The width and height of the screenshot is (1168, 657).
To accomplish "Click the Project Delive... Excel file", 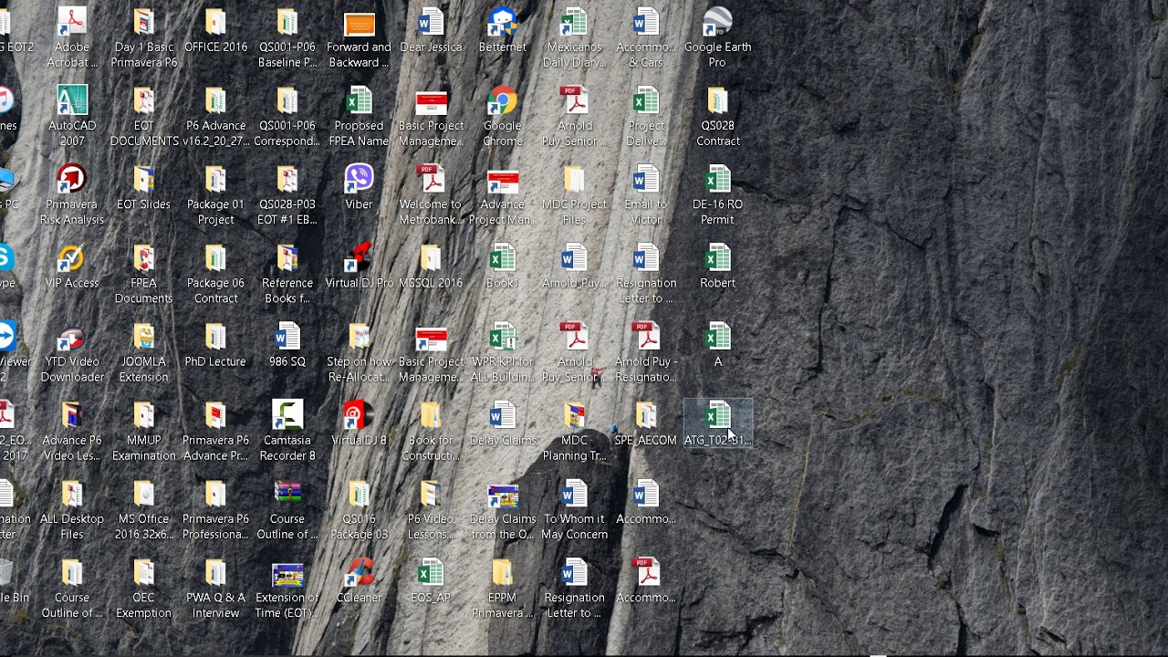I will point(646,100).
